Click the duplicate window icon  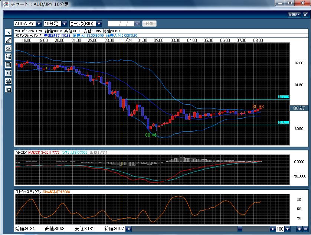pyautogui.click(x=8, y=89)
